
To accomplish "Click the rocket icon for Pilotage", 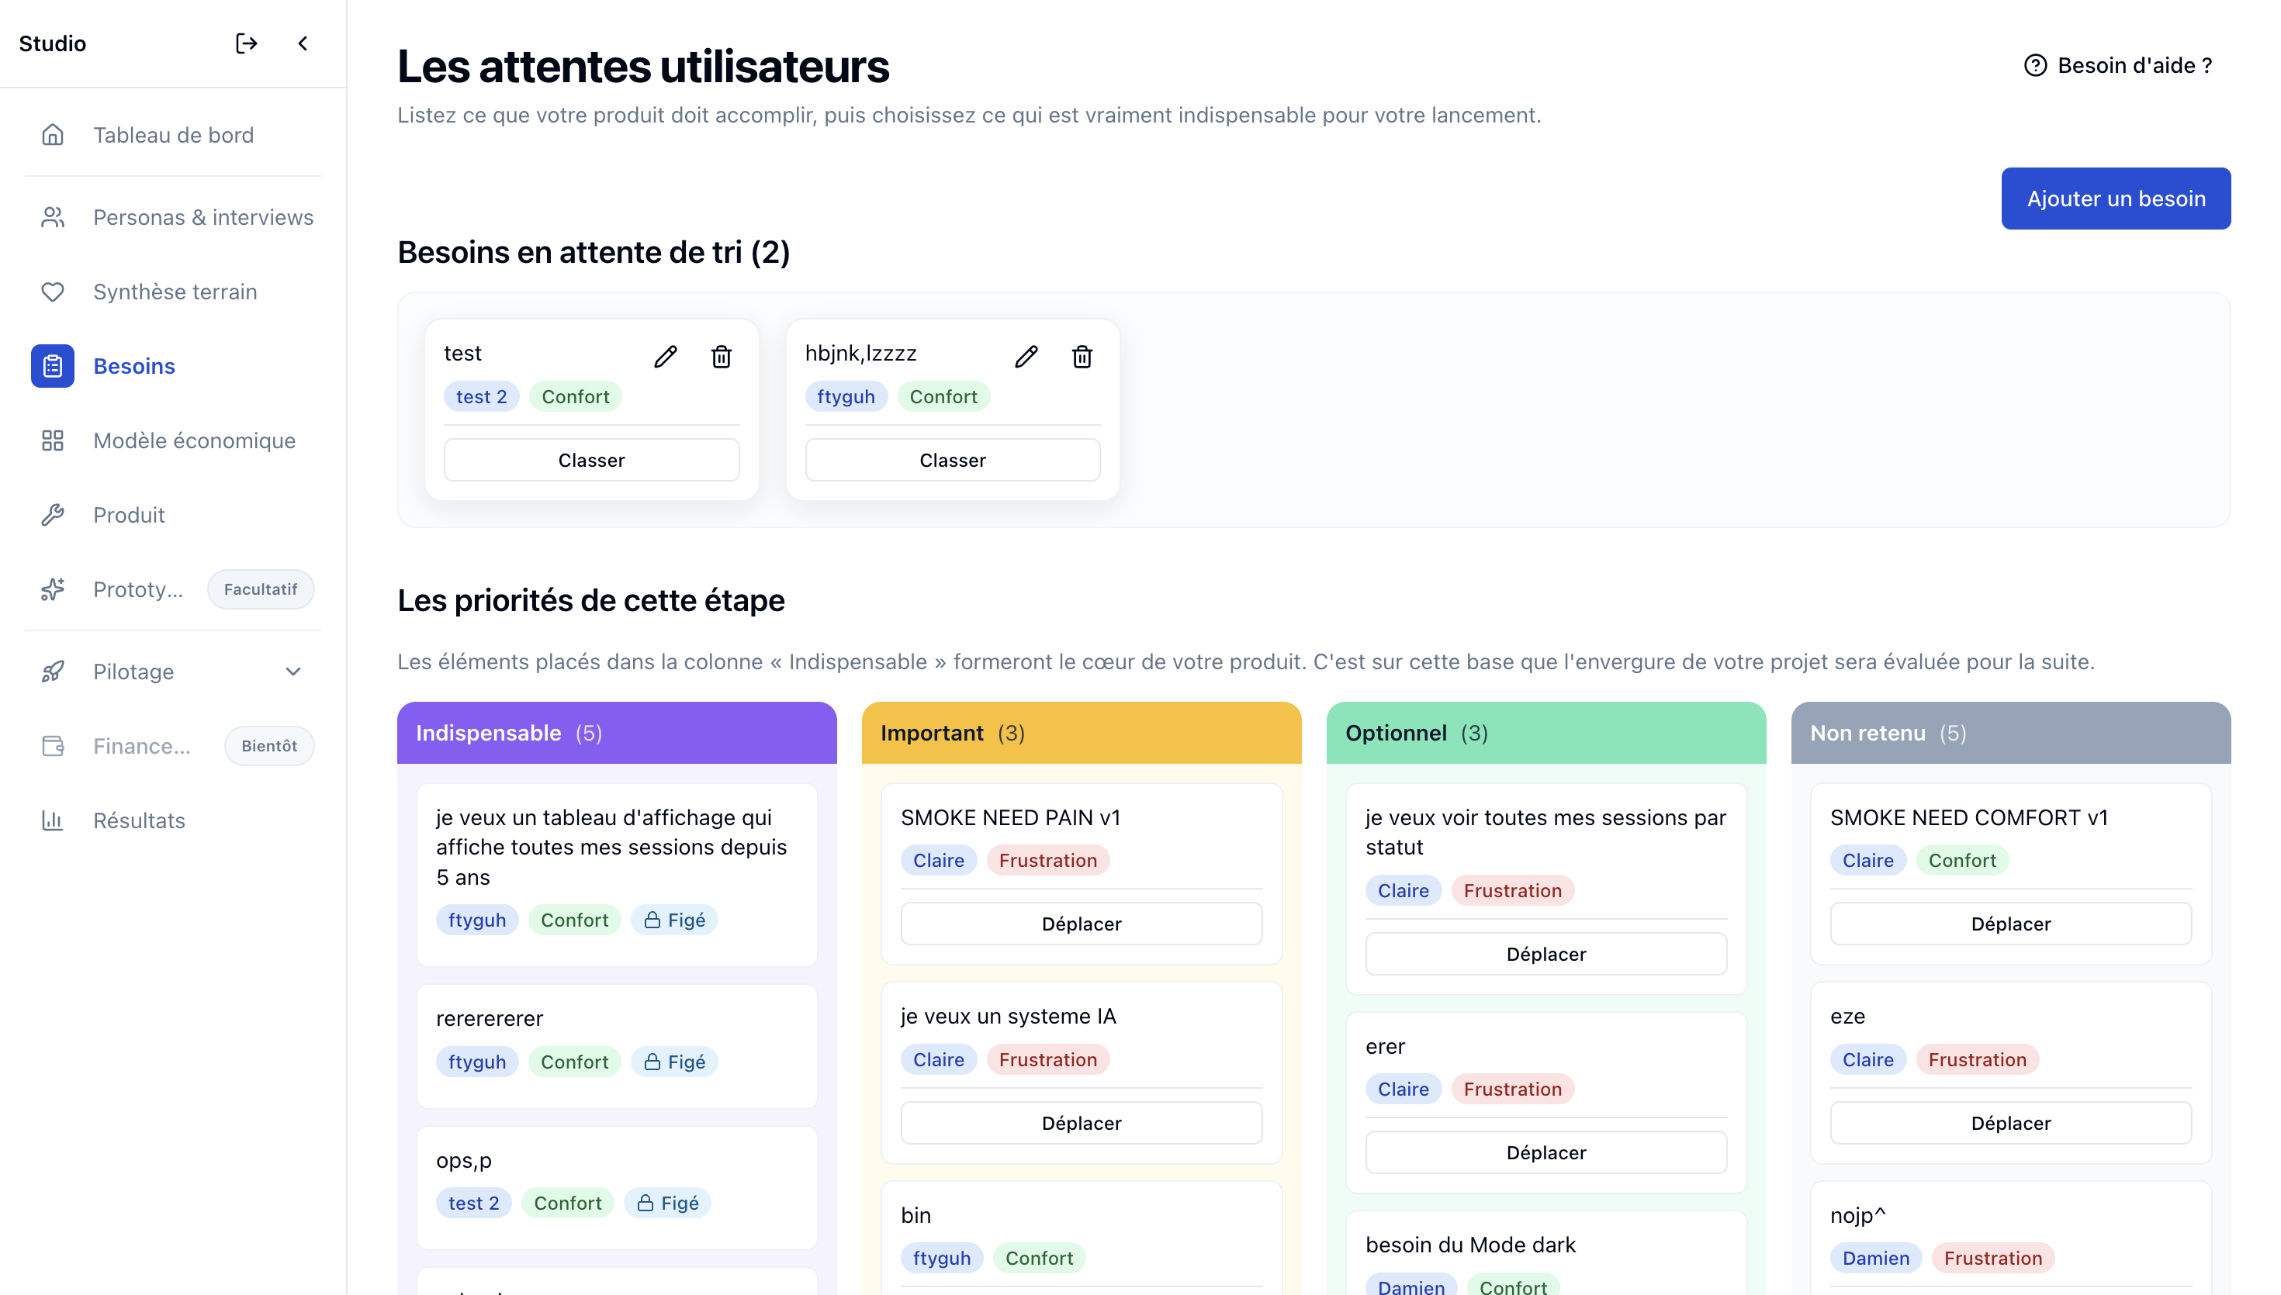I will pyautogui.click(x=53, y=672).
